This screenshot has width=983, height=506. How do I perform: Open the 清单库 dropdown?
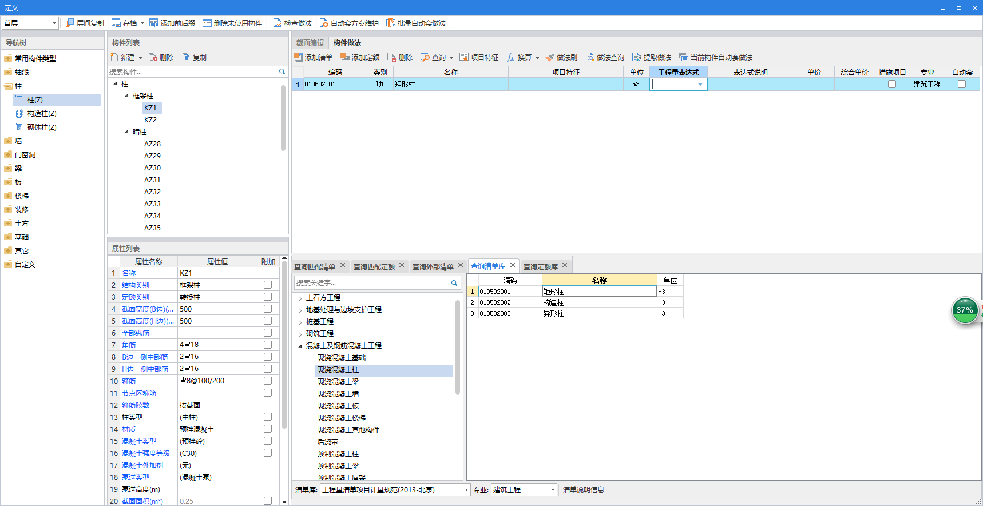click(466, 490)
